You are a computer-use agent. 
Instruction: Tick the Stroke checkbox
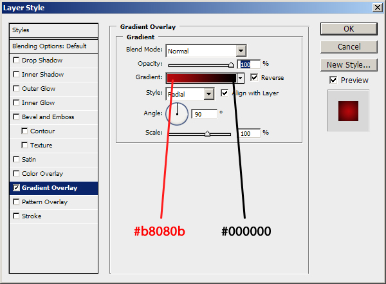[x=16, y=216]
